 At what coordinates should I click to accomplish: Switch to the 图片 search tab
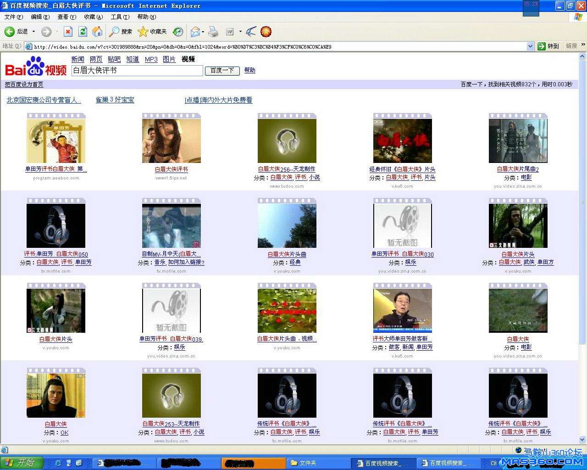169,59
